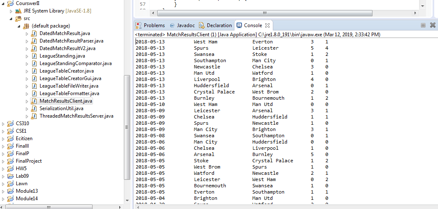Click the Lab09 project folder icon
Screen dimensions: 438x209
click(x=10, y=176)
